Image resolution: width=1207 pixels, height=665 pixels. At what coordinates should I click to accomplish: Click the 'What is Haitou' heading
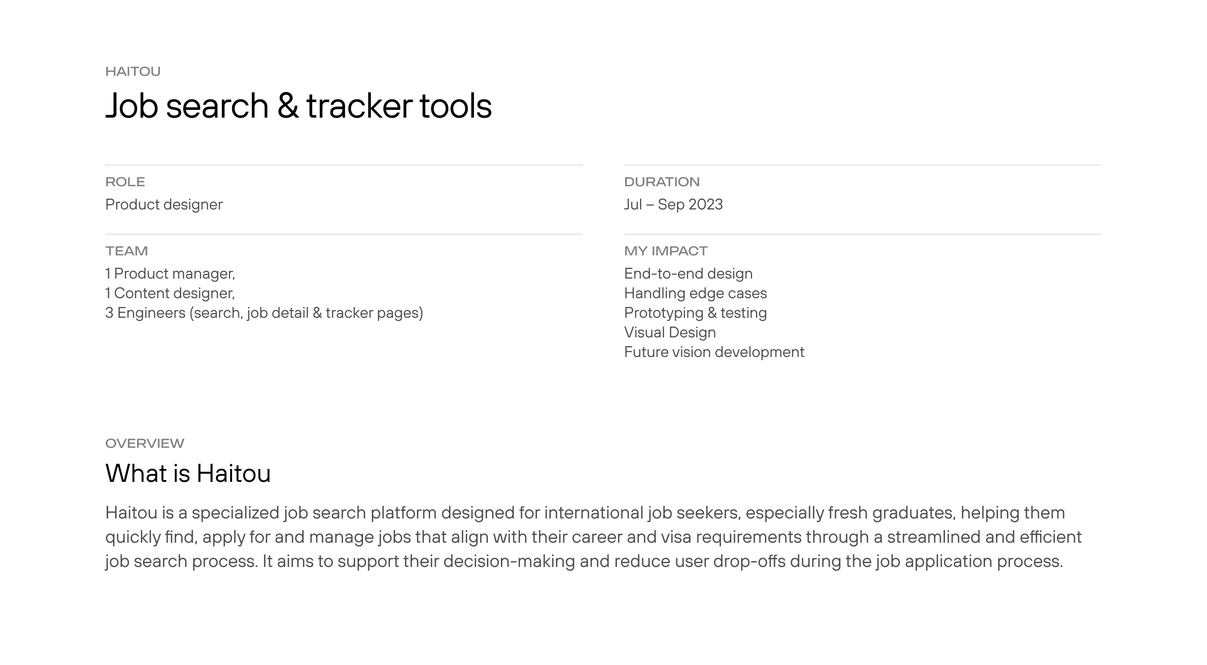point(188,473)
